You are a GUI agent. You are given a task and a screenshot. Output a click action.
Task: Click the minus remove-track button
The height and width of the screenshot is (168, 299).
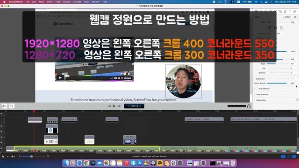[x=7, y=156]
